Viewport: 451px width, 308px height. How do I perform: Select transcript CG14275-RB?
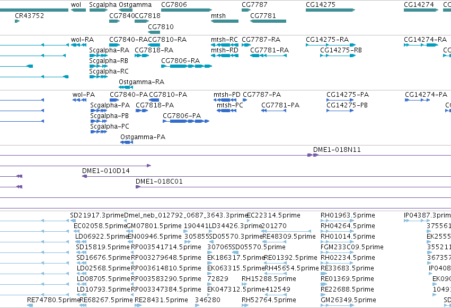tap(338, 56)
